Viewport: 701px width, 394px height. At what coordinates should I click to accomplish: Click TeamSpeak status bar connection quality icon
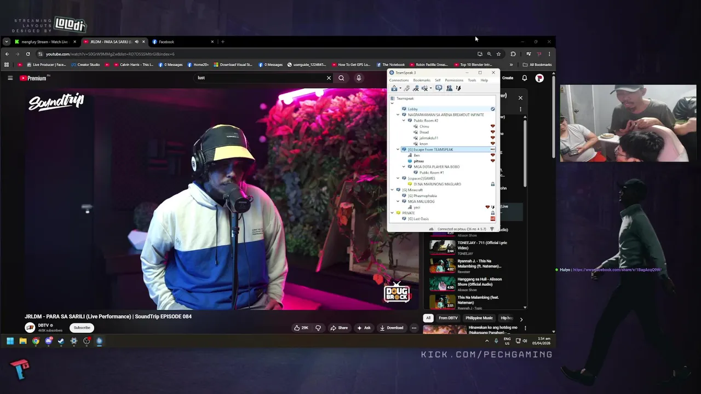[492, 229]
